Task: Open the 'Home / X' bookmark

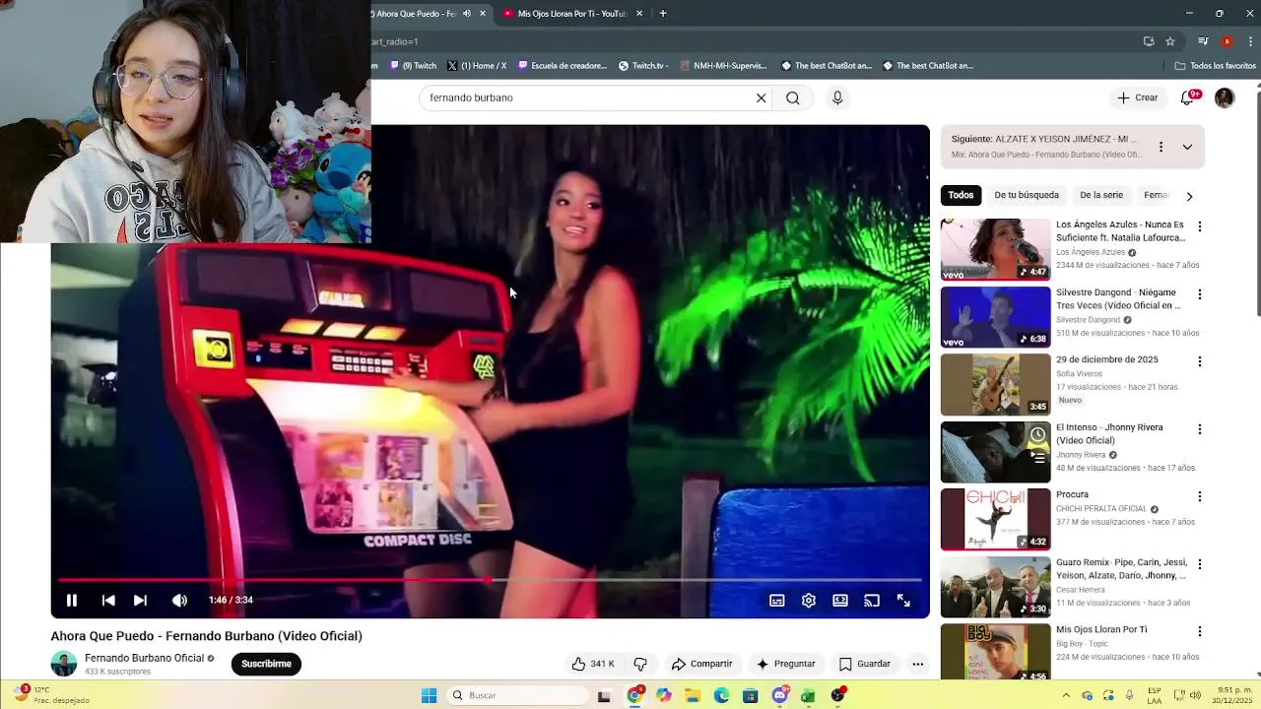Action: 477,66
